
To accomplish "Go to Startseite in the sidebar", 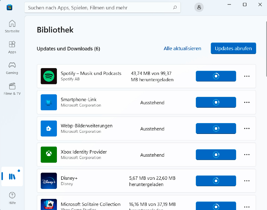I will pos(12,26).
